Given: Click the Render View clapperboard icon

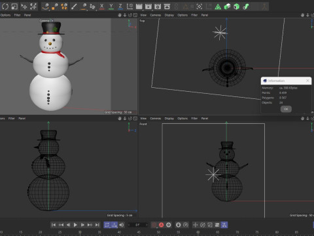Looking at the screenshot, I should click(x=139, y=7).
